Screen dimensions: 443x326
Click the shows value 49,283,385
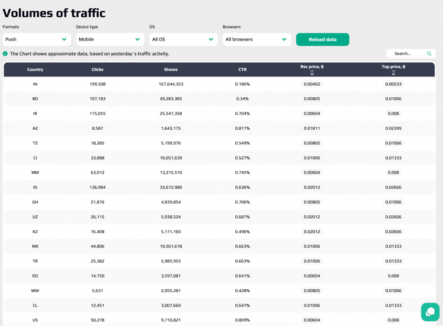(x=171, y=99)
